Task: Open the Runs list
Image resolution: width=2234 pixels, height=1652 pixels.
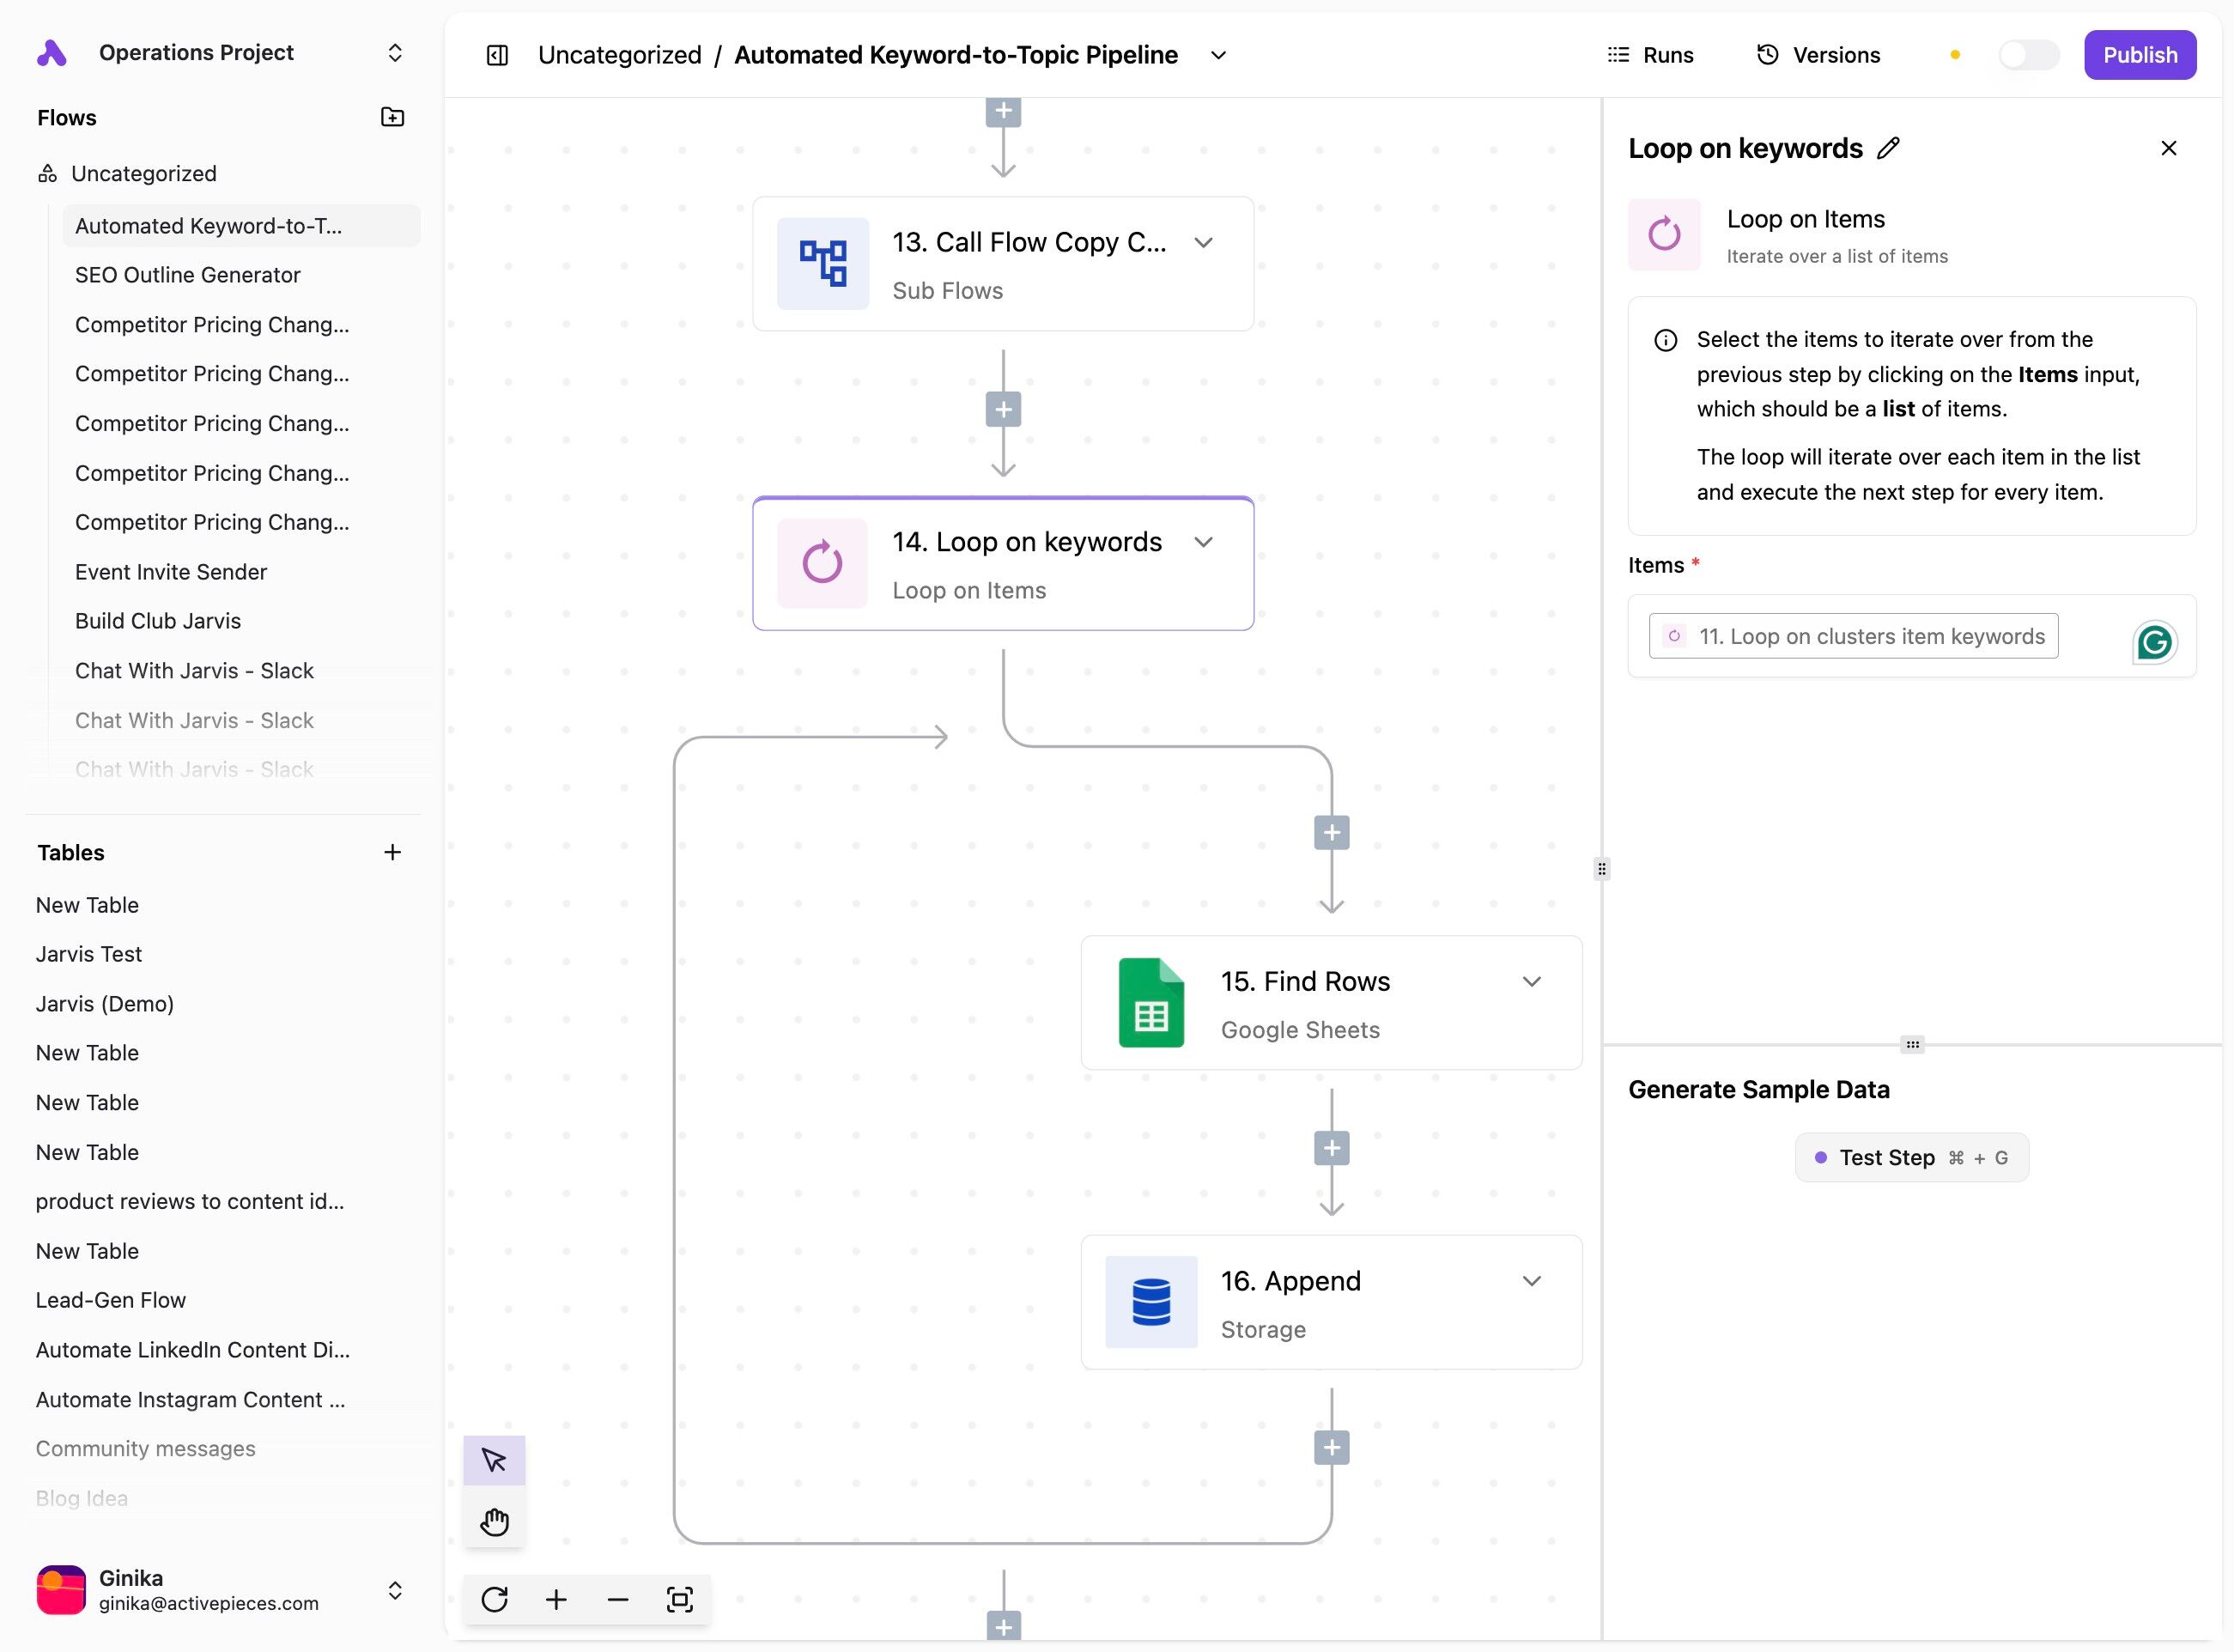Action: pyautogui.click(x=1650, y=55)
